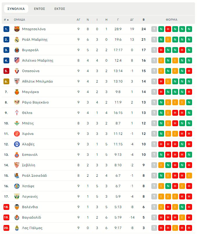The width and height of the screenshot is (197, 234).
Task: Click the Las Palmas crest icon
Action: click(x=17, y=228)
